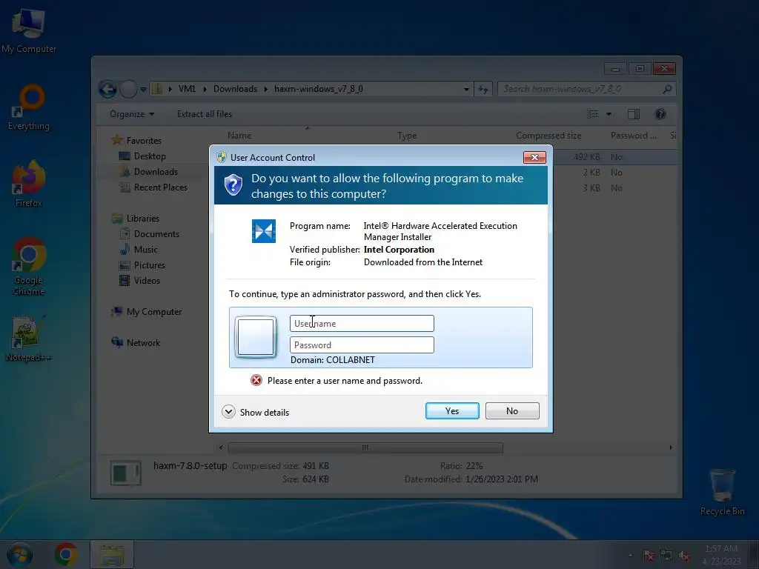Click haxm-windows_v7_8_0 in the address path
The width and height of the screenshot is (759, 569).
click(319, 89)
